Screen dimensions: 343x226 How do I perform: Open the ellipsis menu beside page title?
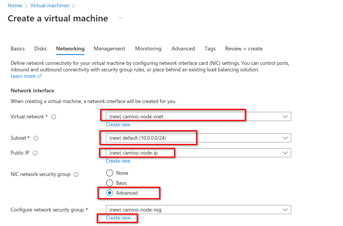click(x=120, y=18)
